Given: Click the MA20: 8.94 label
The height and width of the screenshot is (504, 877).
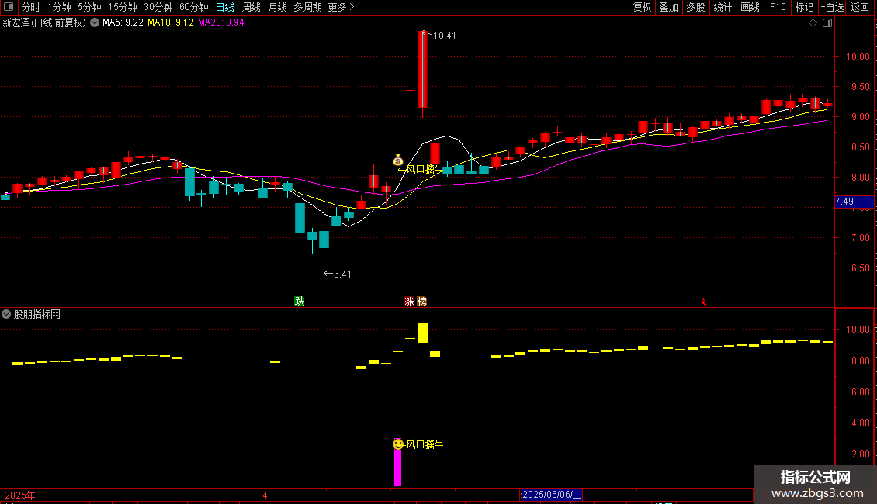Looking at the screenshot, I should 221,22.
